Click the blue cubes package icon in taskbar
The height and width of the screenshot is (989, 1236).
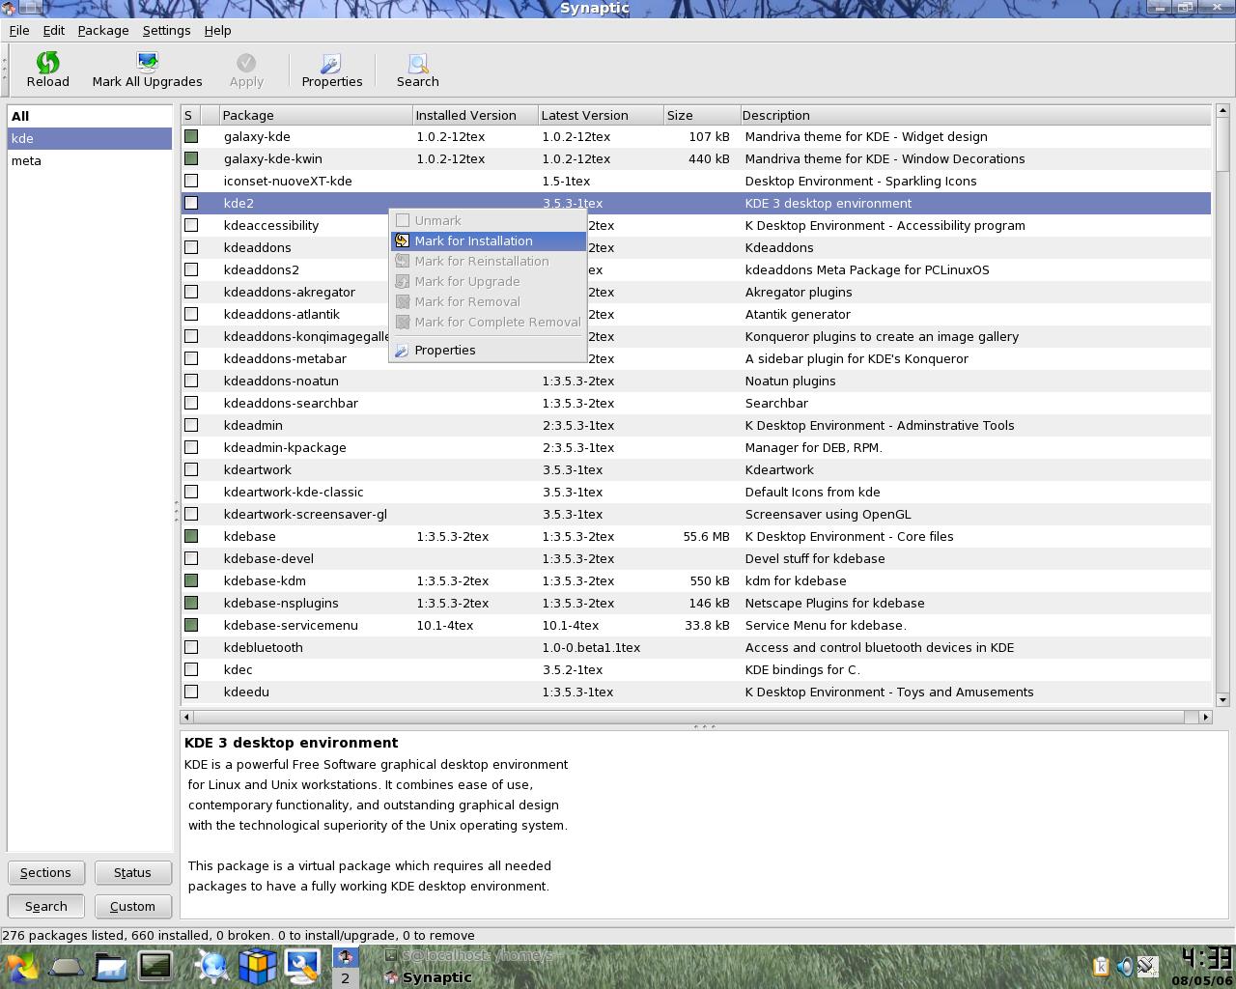click(258, 966)
